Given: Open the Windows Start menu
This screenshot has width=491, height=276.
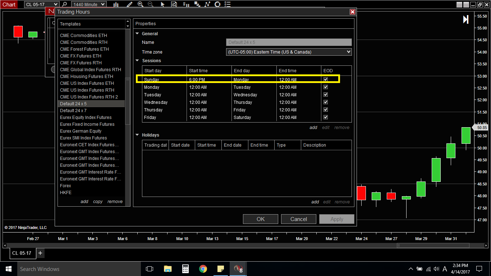Looking at the screenshot, I should (x=9, y=269).
